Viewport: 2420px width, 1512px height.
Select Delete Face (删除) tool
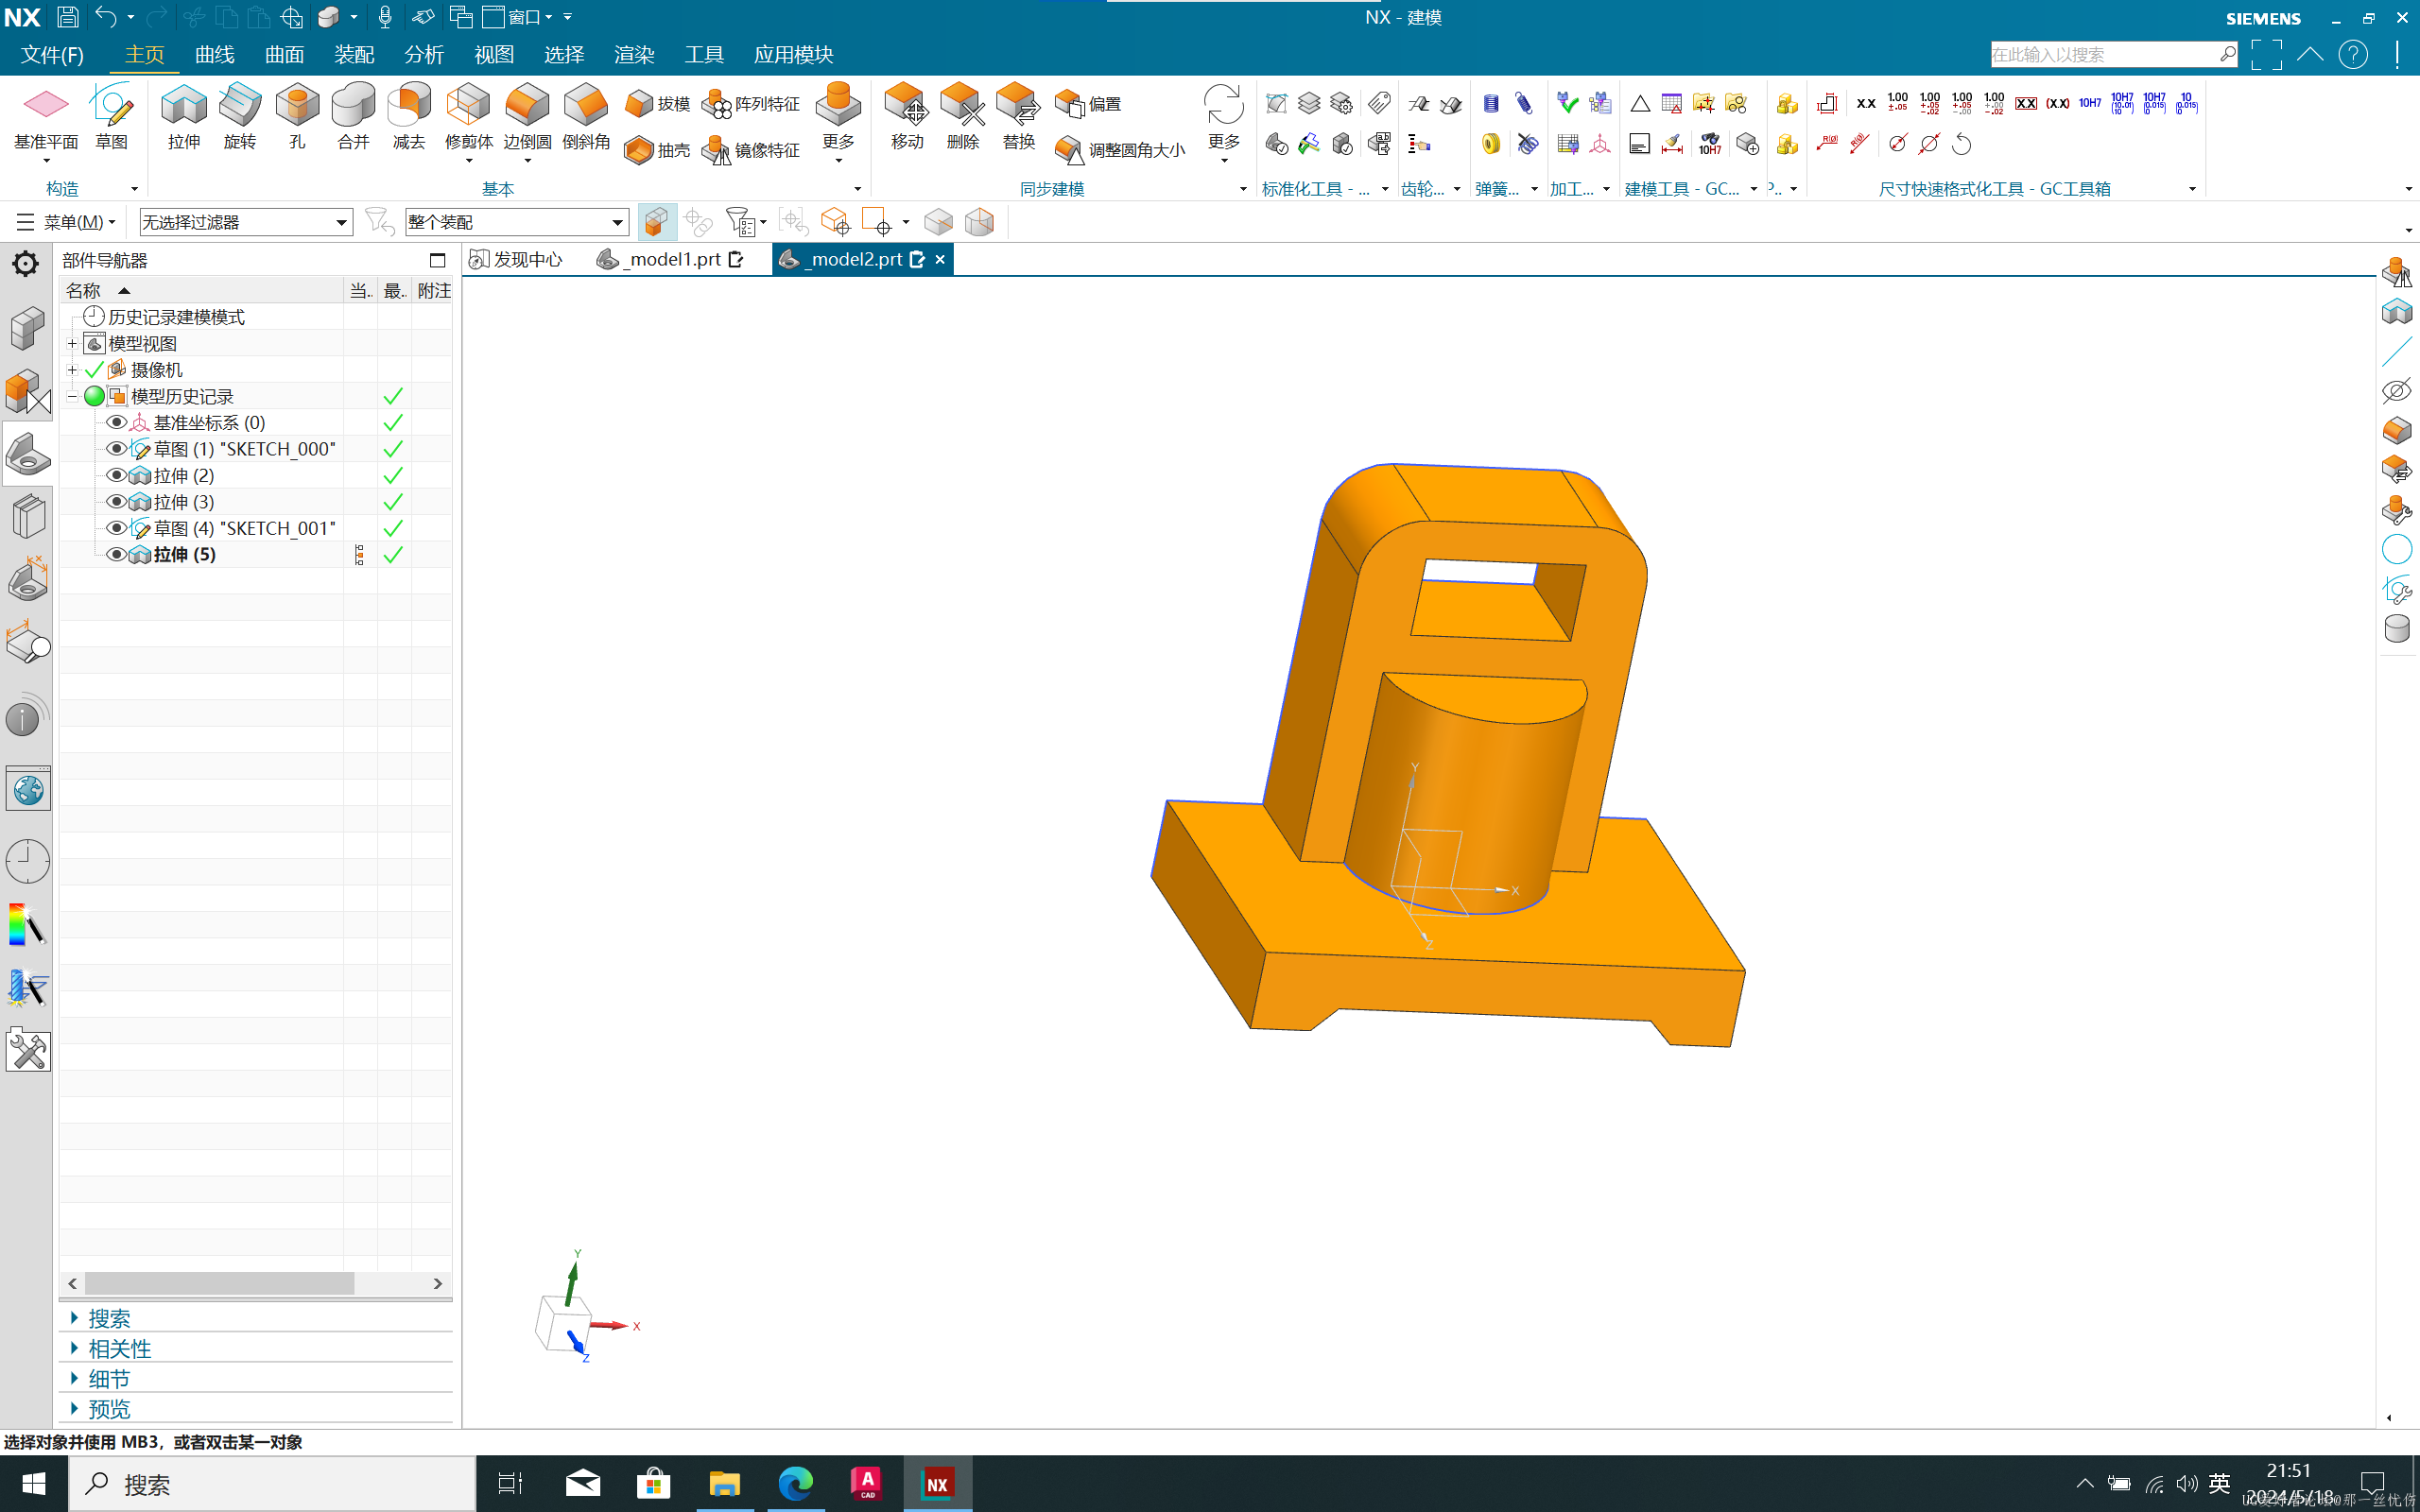click(963, 117)
